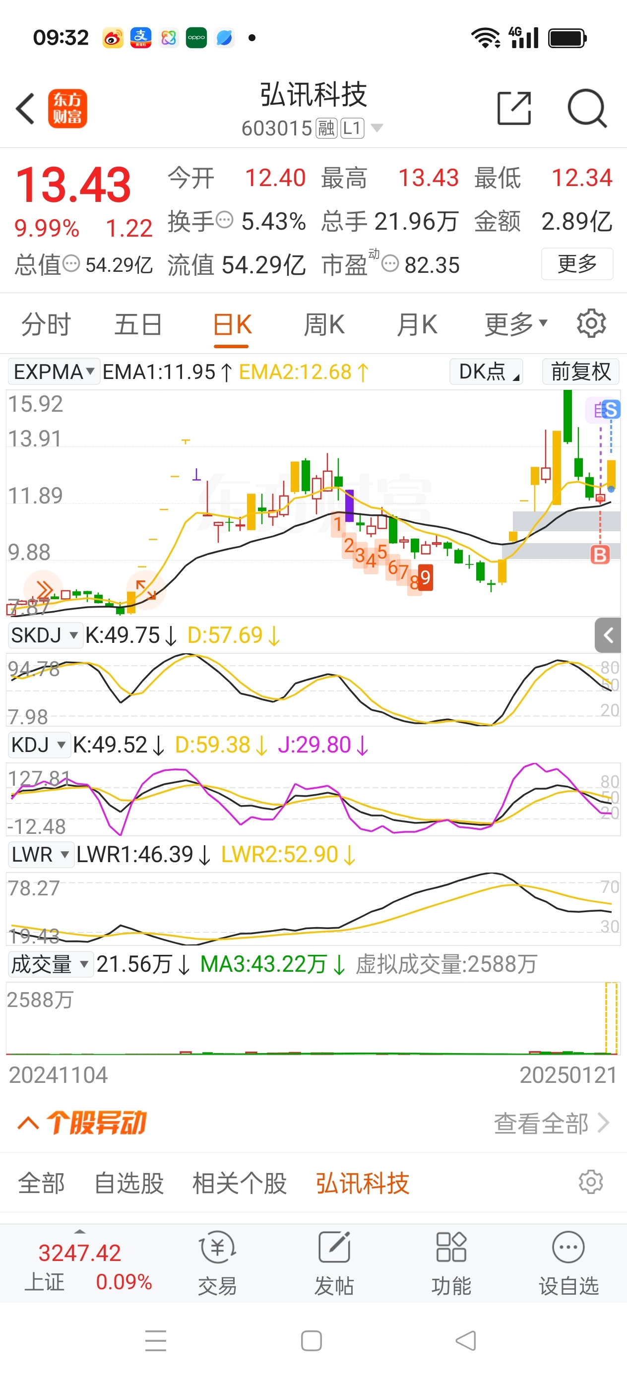627x1379 pixels.
Task: Open the KDJ indicator dropdown
Action: click(39, 745)
